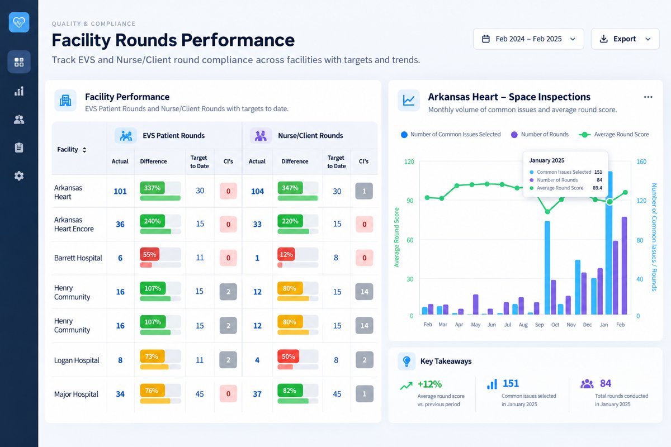Toggle Number of Common Issues Selected legend

[451, 135]
